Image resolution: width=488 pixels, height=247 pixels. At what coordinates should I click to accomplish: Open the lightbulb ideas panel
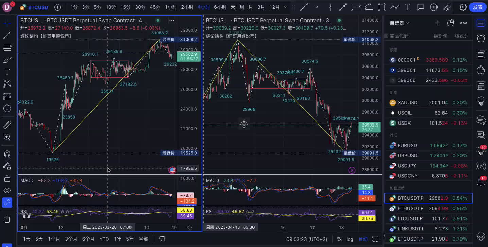[x=481, y=101]
